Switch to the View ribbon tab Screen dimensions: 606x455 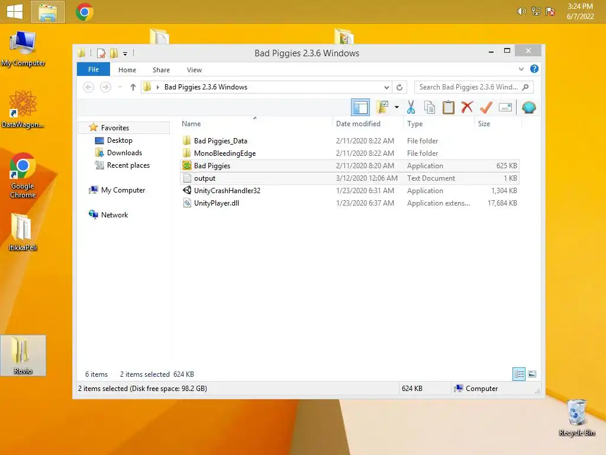(x=194, y=70)
